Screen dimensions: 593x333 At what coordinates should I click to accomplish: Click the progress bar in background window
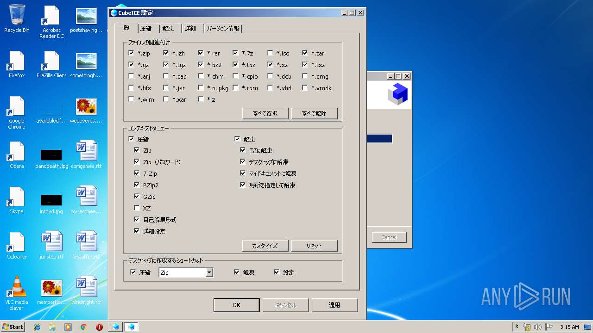(x=379, y=139)
